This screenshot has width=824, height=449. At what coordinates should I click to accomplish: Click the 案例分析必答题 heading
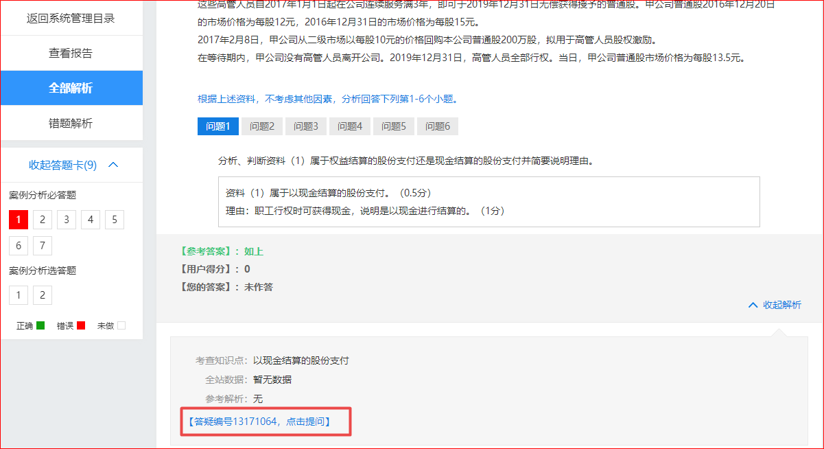coord(43,195)
